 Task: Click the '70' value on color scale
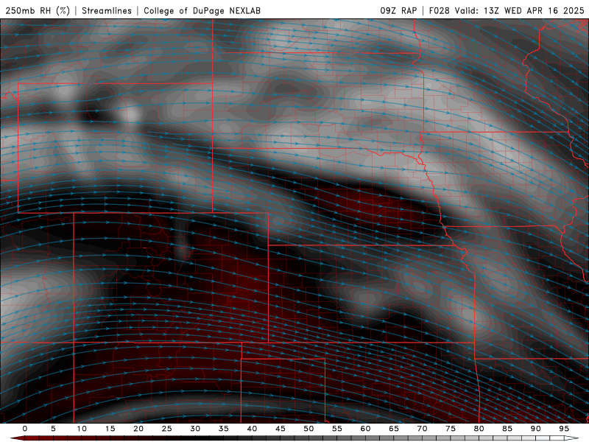(x=422, y=429)
